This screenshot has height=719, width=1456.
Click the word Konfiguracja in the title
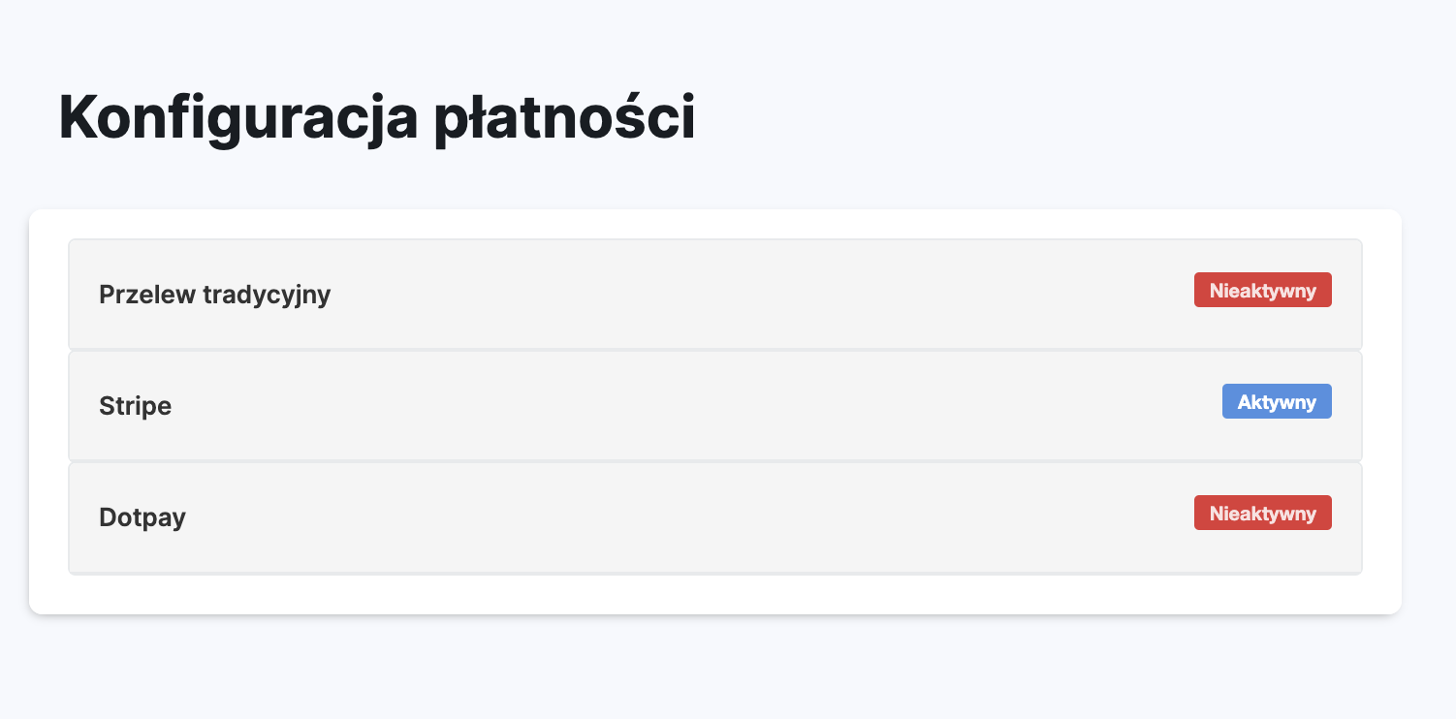[x=238, y=118]
